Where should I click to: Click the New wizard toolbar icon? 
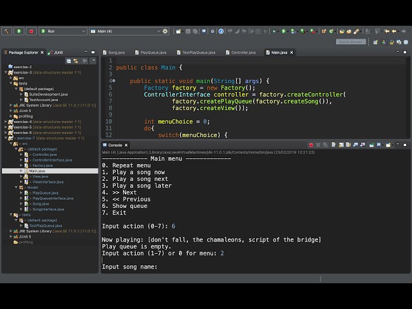[178, 32]
